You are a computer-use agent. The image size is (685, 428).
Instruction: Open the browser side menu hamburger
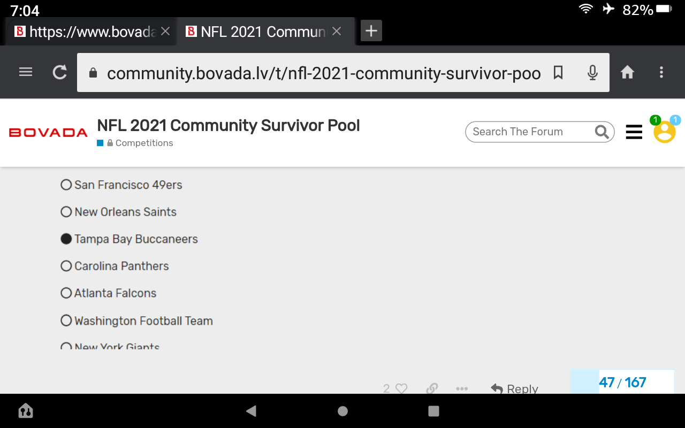[26, 72]
